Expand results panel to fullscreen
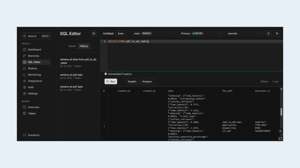300x168 pixels. tap(280, 138)
